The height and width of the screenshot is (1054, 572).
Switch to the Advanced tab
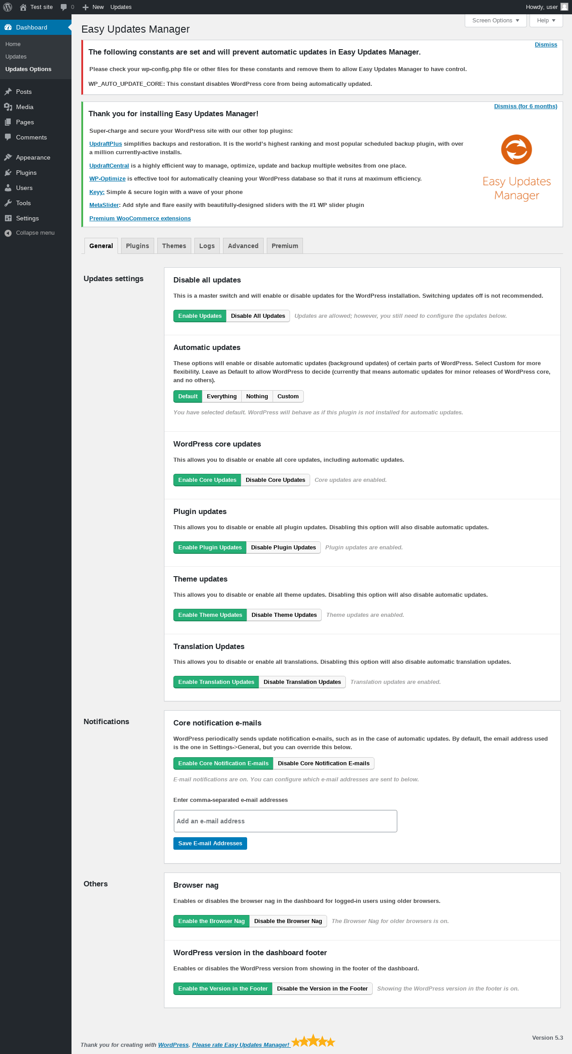tap(243, 246)
